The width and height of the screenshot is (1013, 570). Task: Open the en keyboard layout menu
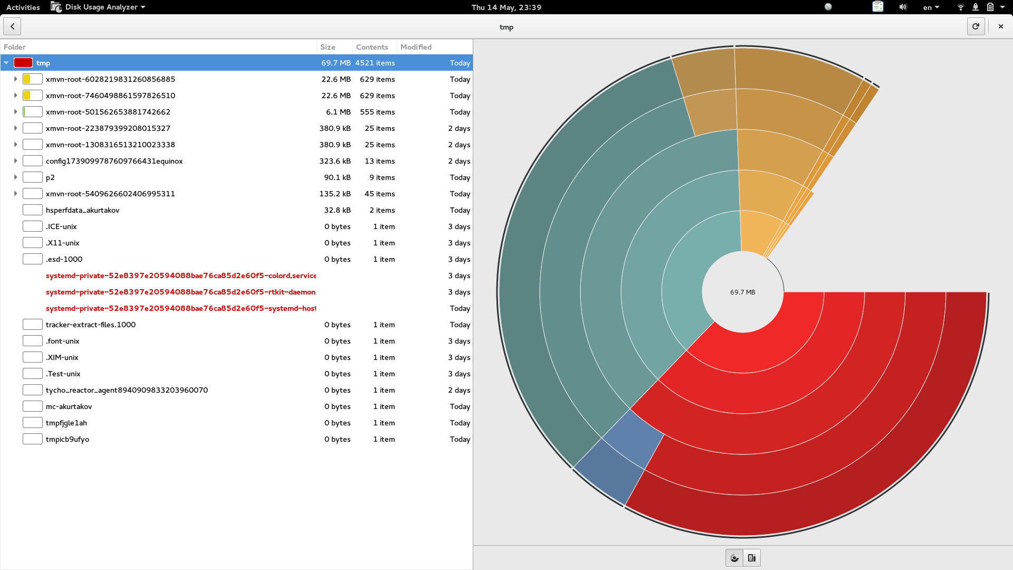931,7
